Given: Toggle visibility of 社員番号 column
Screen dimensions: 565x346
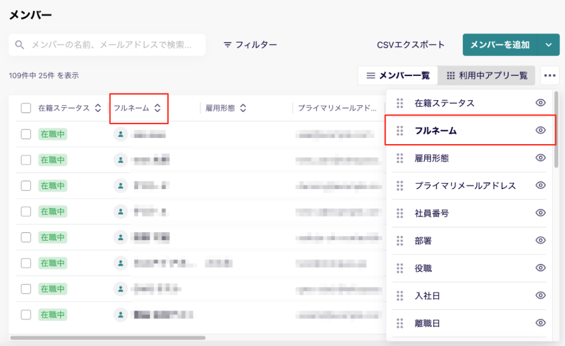Looking at the screenshot, I should click(540, 213).
